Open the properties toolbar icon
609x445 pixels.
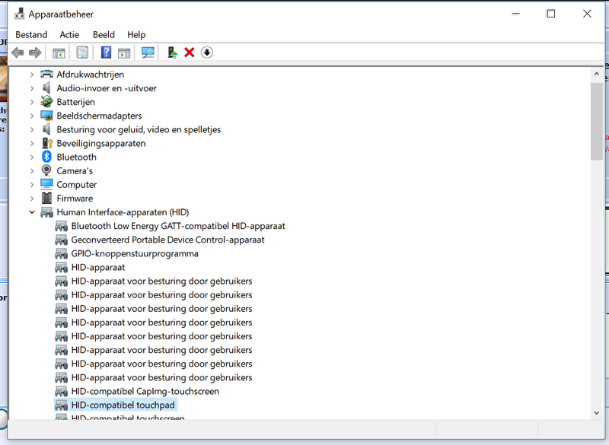point(82,52)
